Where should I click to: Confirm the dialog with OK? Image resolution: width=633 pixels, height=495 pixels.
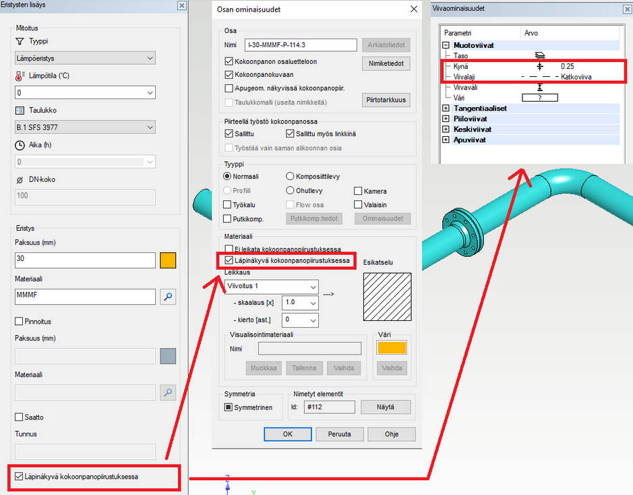[x=288, y=434]
